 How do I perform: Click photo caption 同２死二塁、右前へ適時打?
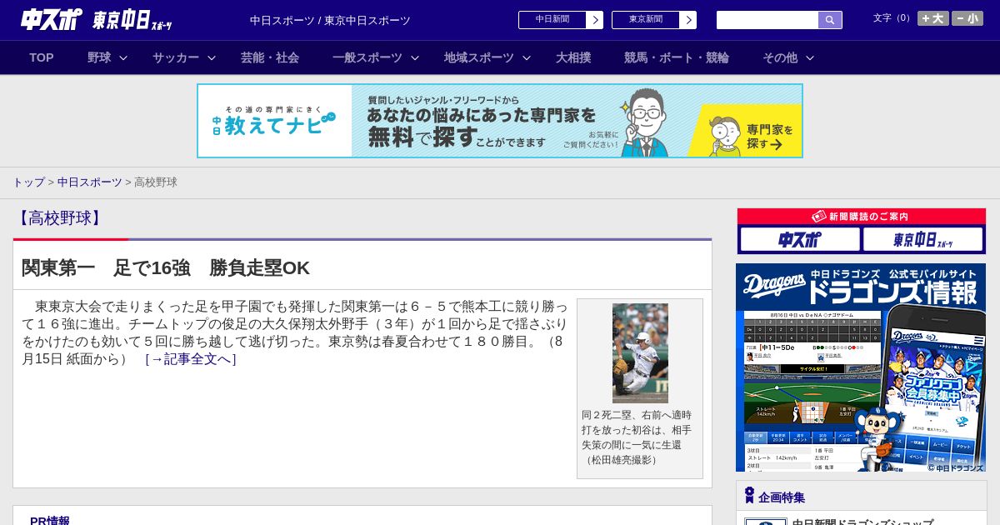[637, 437]
